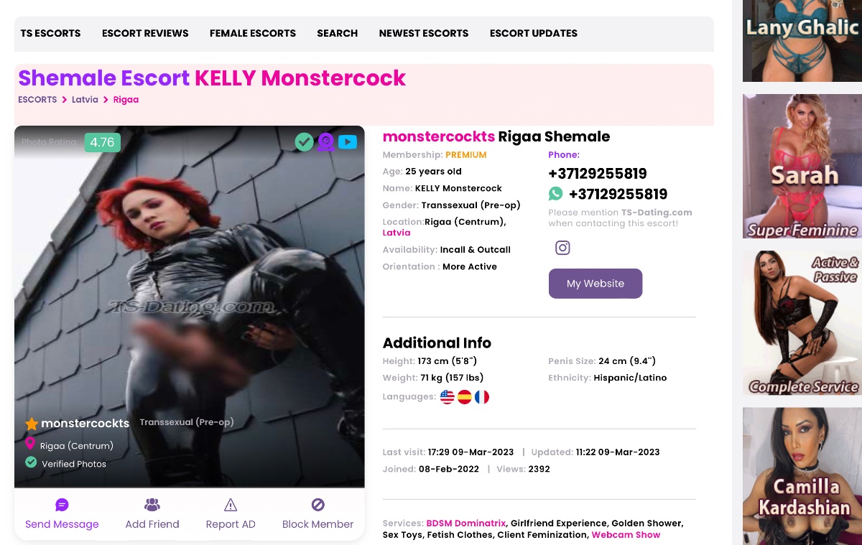
Task: Open the Instagram profile icon
Action: (562, 248)
